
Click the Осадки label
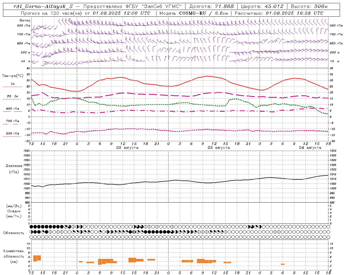pyautogui.click(x=14, y=211)
